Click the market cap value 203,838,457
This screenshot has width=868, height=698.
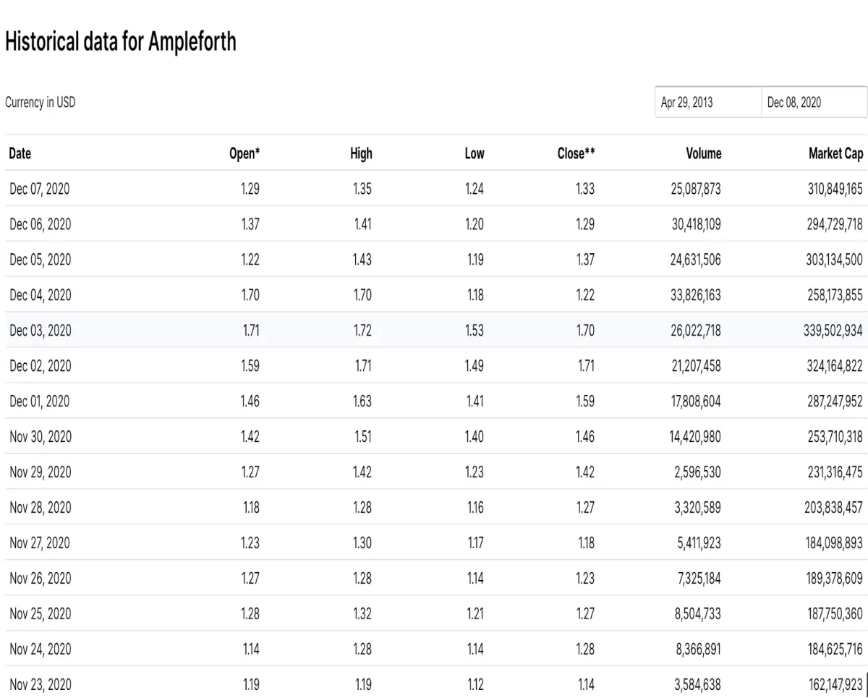click(834, 508)
